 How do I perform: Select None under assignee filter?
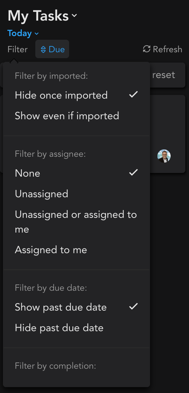tap(76, 173)
